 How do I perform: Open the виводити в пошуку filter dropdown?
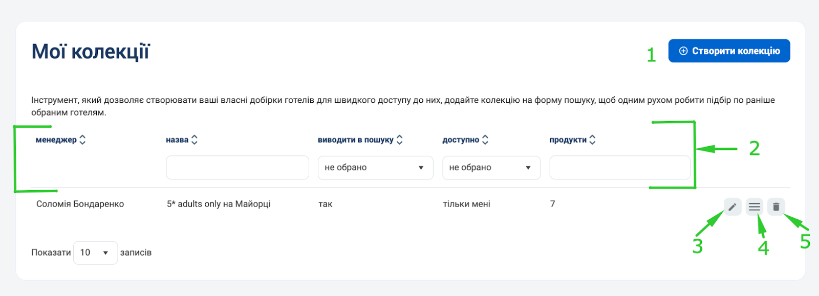click(375, 168)
